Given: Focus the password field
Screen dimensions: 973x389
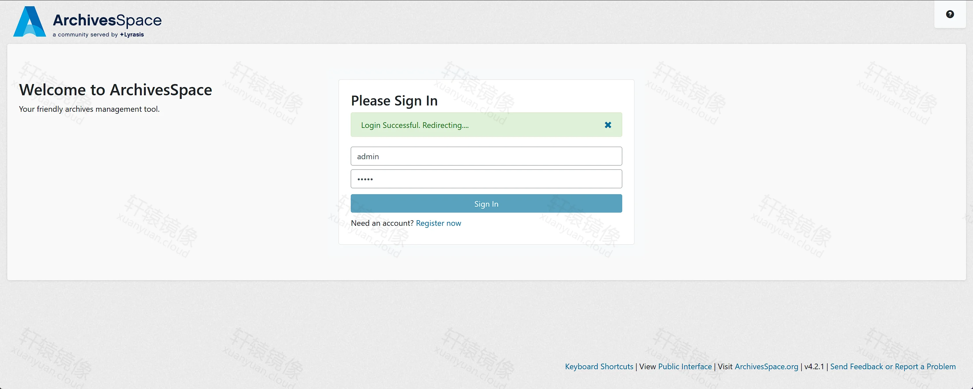Looking at the screenshot, I should pyautogui.click(x=486, y=179).
